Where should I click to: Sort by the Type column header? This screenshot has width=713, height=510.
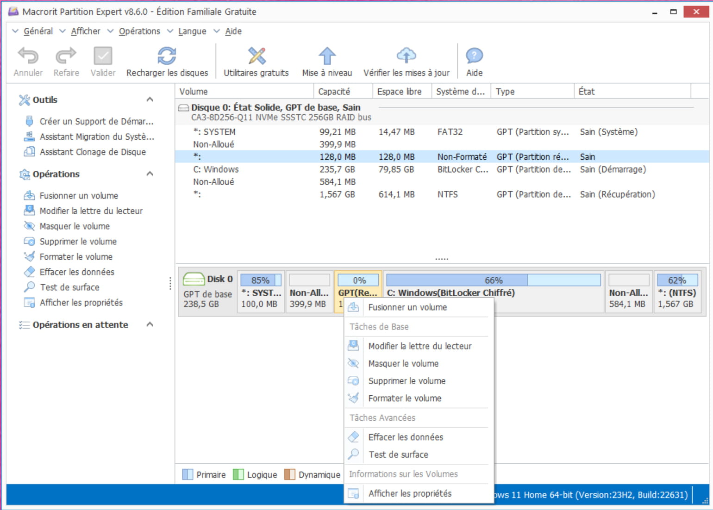tap(532, 91)
